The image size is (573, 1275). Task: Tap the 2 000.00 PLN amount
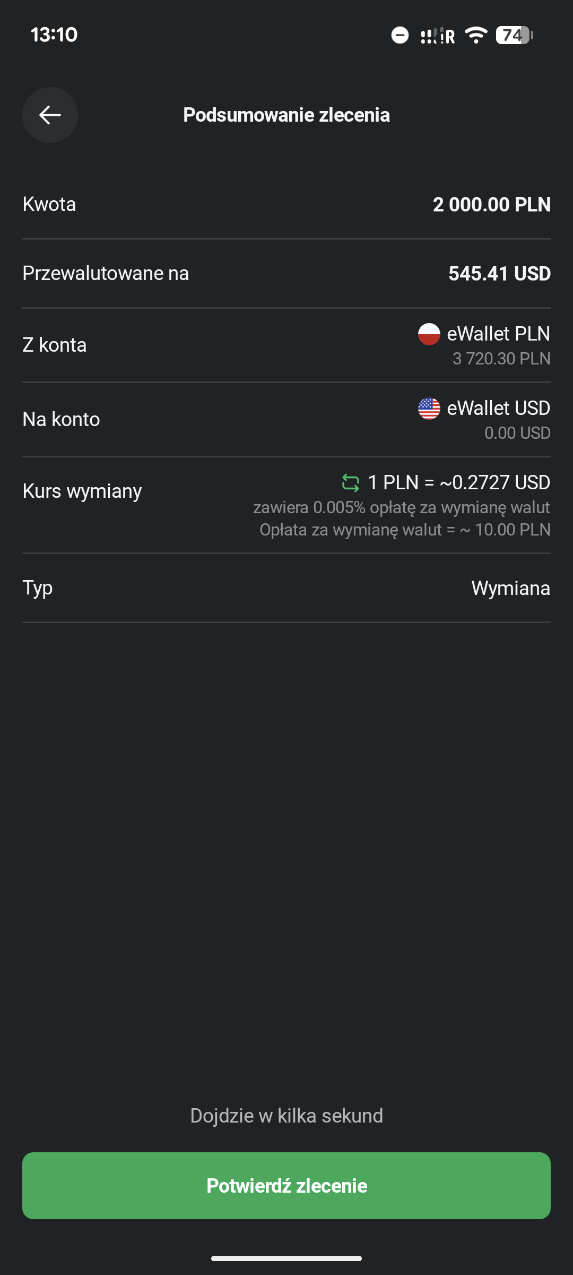[x=492, y=205]
